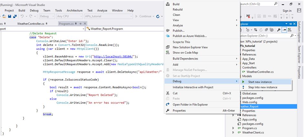Click the View Class Diagram icon in Solution Explorer
The height and width of the screenshot is (137, 304).
pos(289,30)
